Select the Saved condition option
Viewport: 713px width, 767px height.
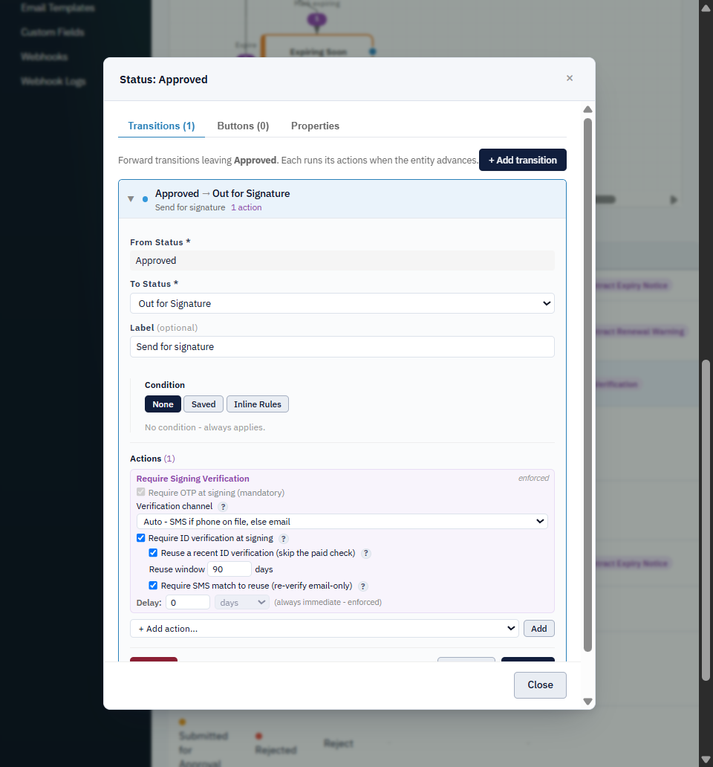point(204,404)
